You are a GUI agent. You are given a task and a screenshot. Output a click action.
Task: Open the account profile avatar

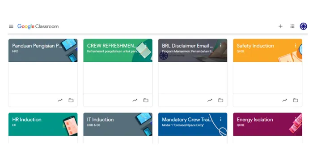(304, 26)
